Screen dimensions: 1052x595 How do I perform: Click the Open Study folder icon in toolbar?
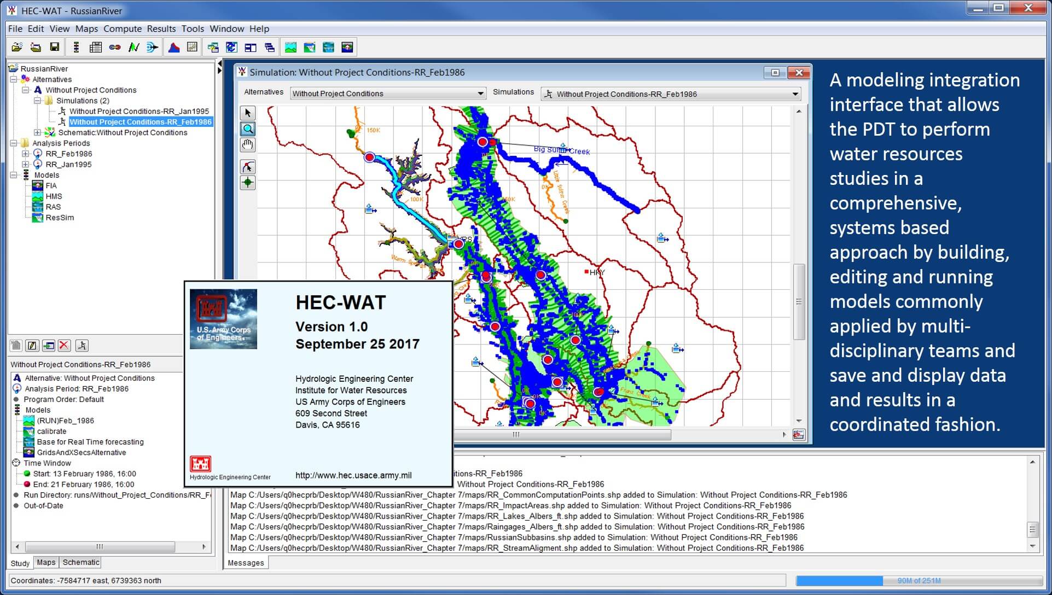click(x=17, y=48)
